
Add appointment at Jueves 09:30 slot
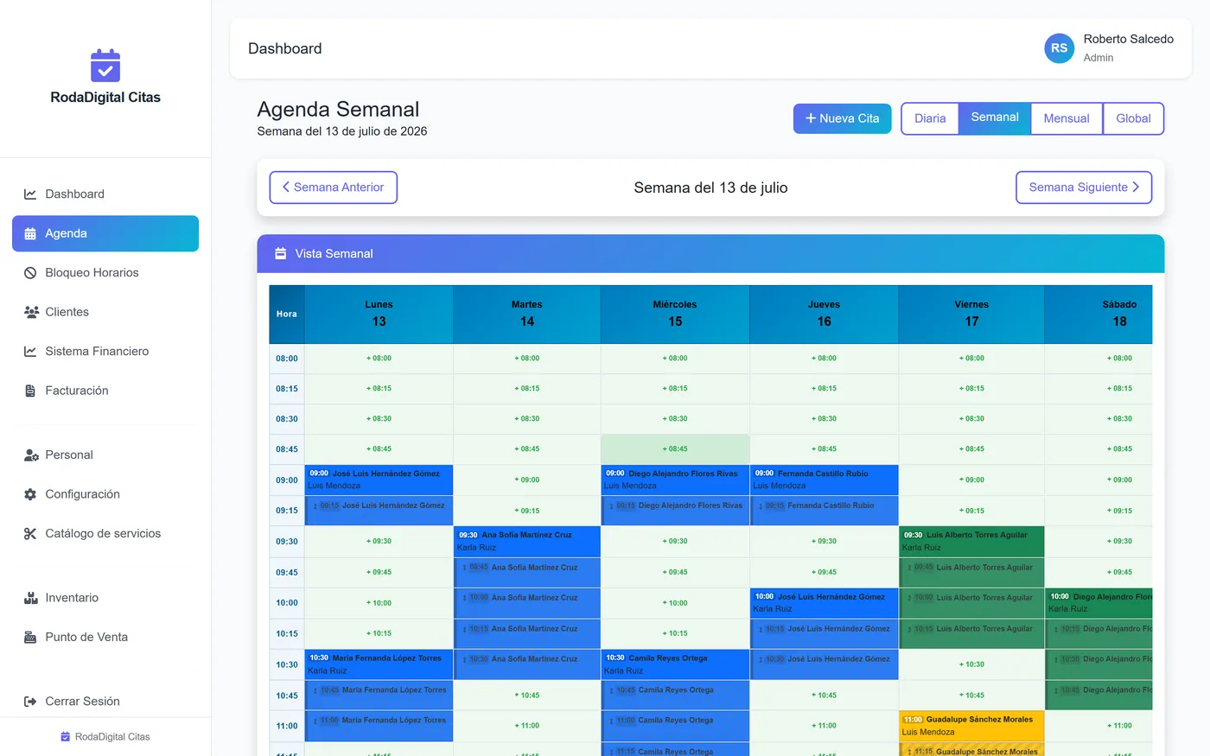point(824,542)
